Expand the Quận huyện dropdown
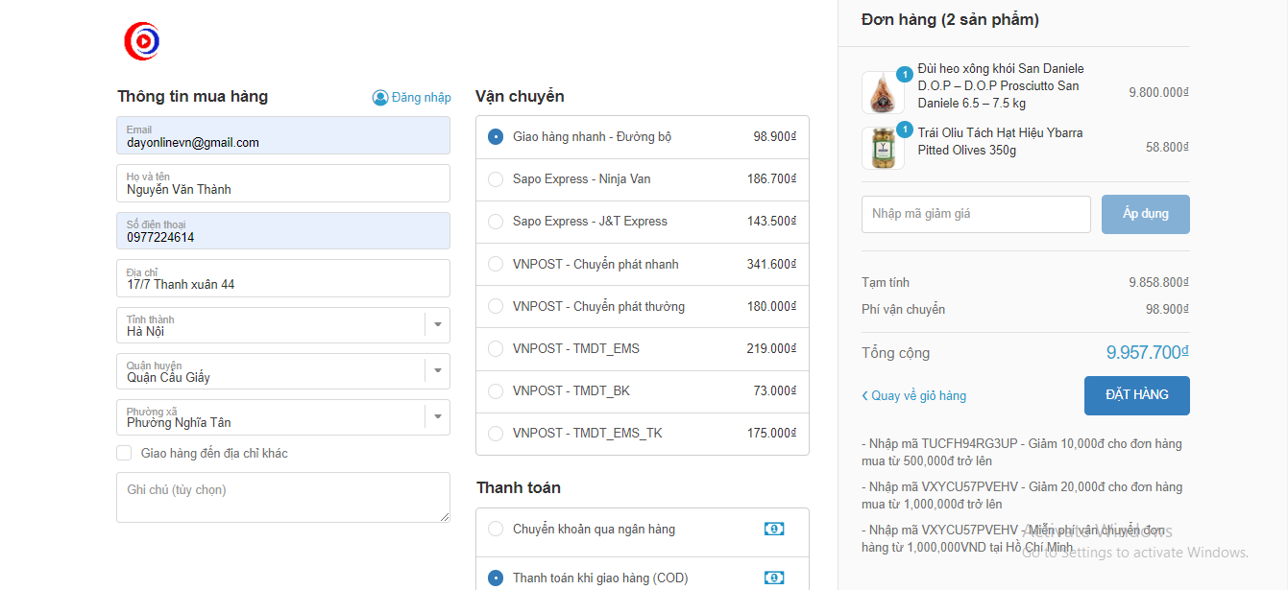This screenshot has height=590, width=1288. click(x=437, y=370)
